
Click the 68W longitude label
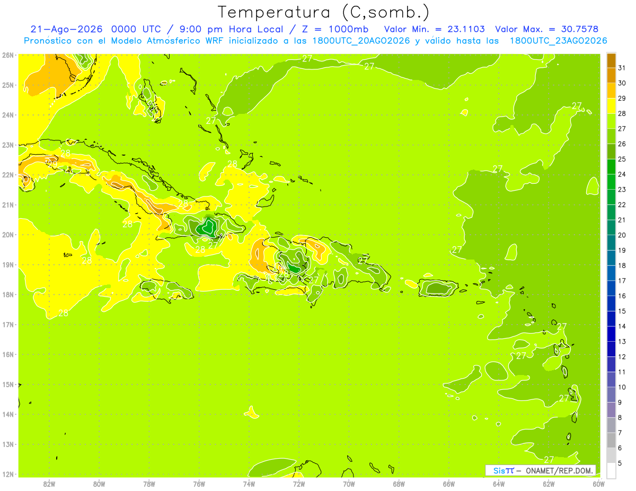coord(399,484)
